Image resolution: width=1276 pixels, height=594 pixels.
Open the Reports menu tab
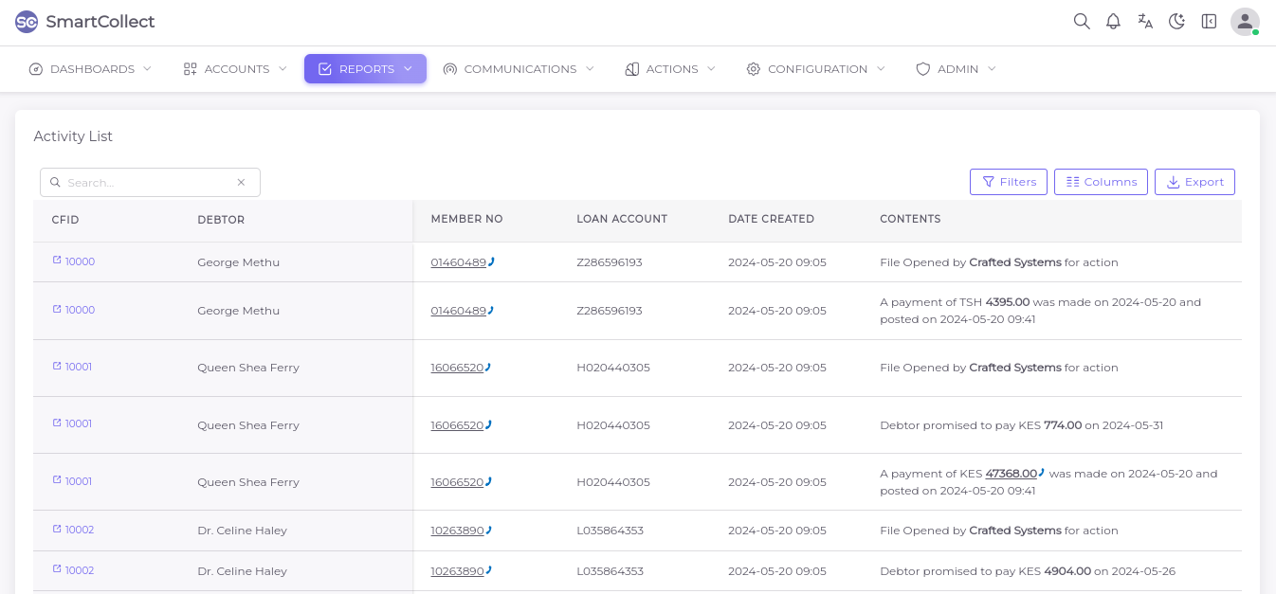[x=365, y=69]
